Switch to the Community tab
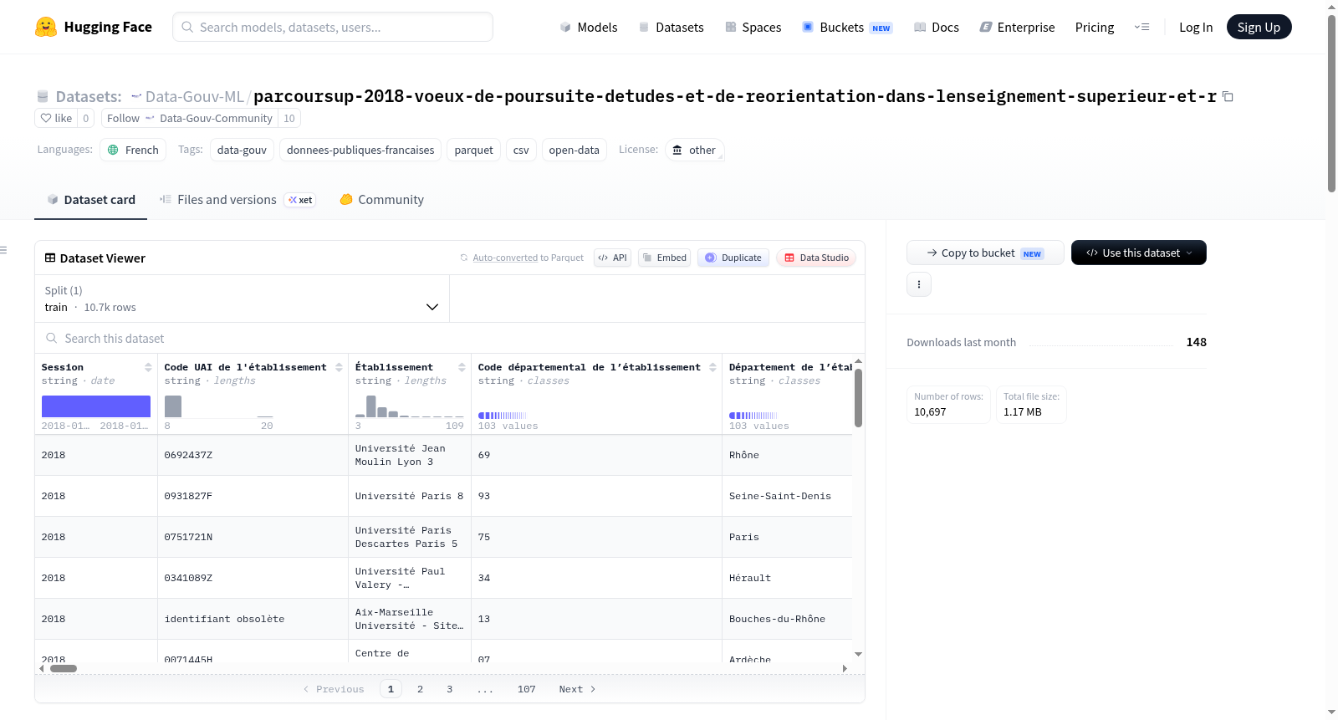 click(382, 200)
